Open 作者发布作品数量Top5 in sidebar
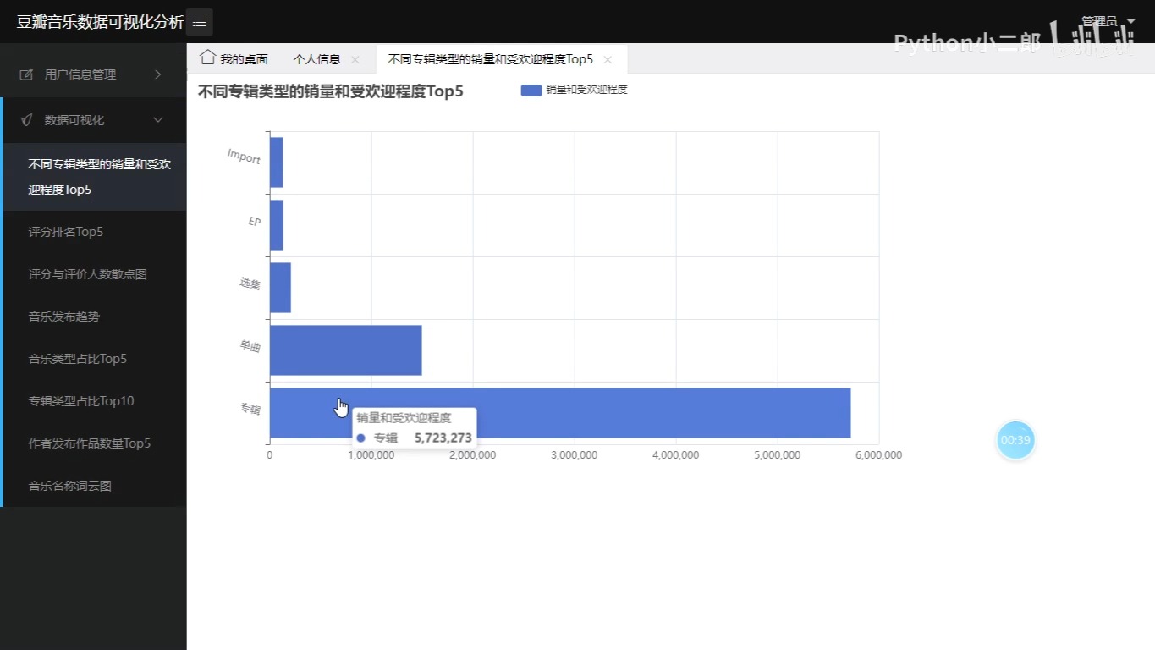The height and width of the screenshot is (650, 1155). point(93,443)
